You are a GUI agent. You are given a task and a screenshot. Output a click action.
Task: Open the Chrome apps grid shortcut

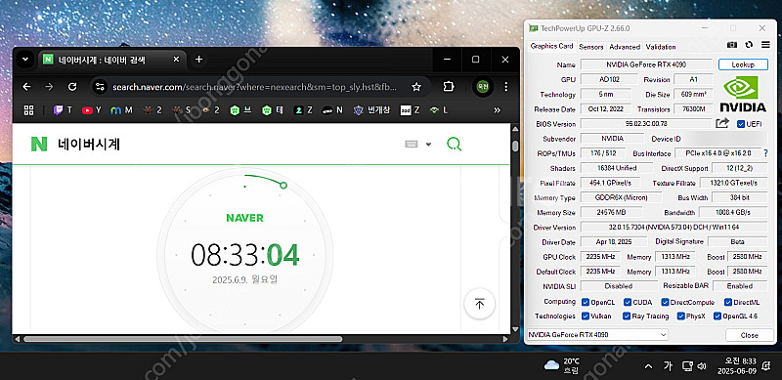(x=28, y=110)
